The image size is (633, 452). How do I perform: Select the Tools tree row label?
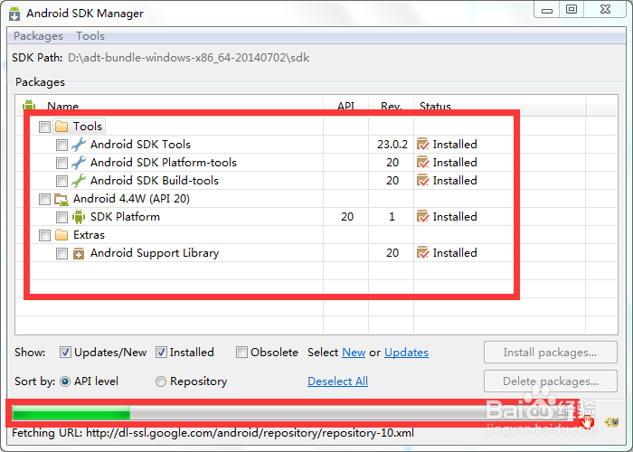coord(88,127)
